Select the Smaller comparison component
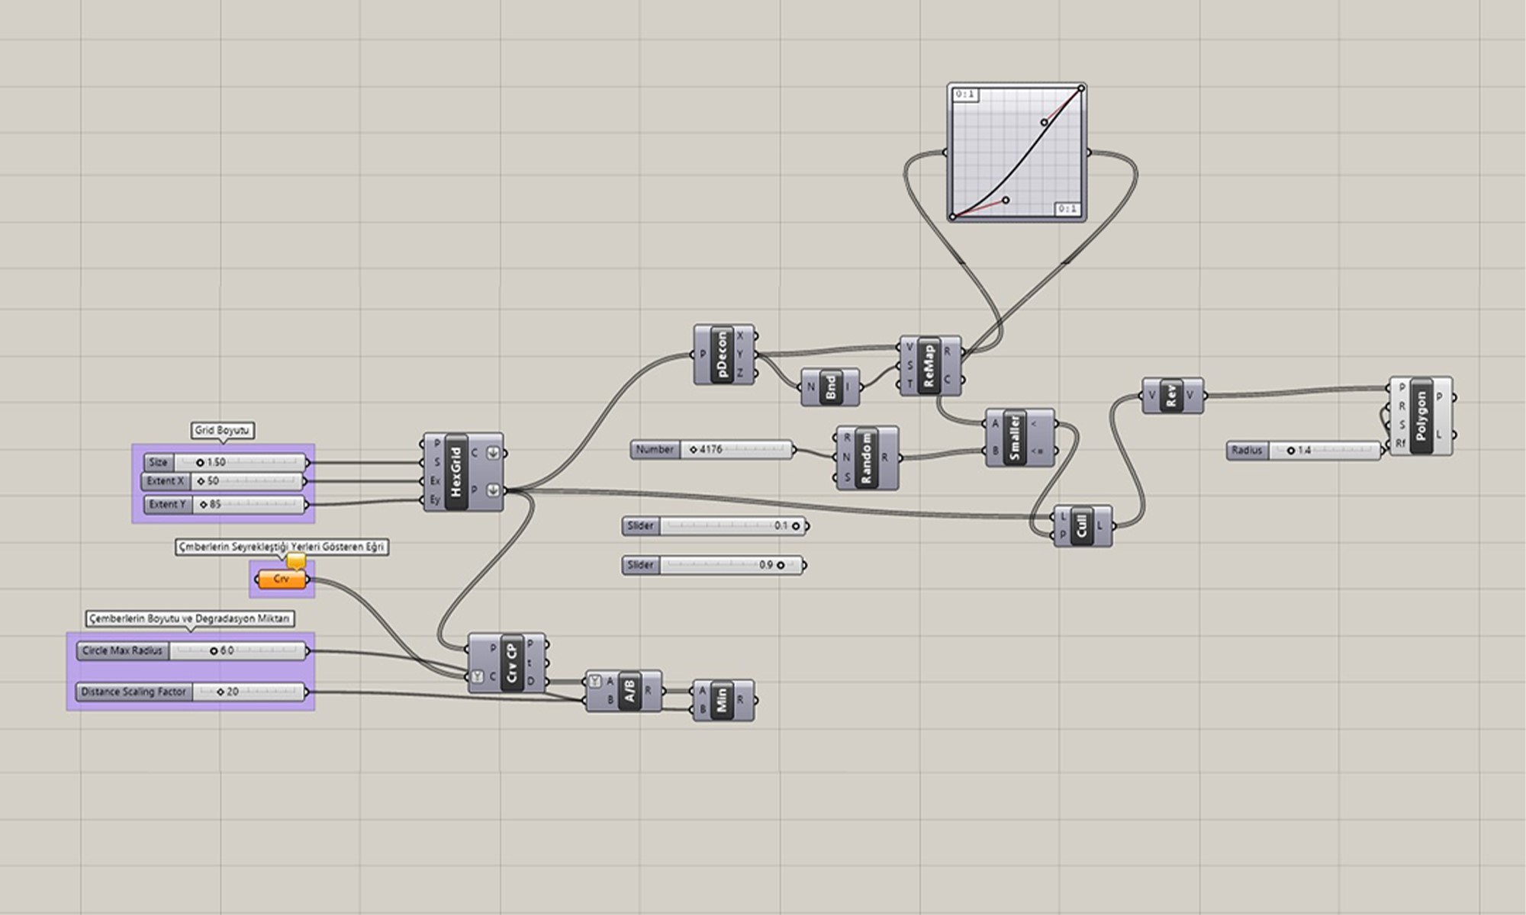The height and width of the screenshot is (915, 1526). pos(1013,438)
